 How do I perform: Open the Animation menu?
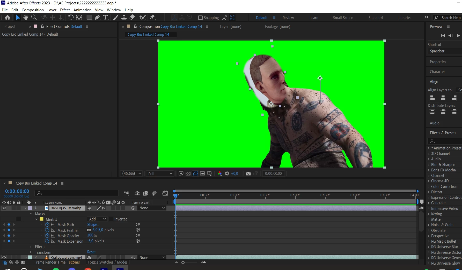[x=82, y=10]
